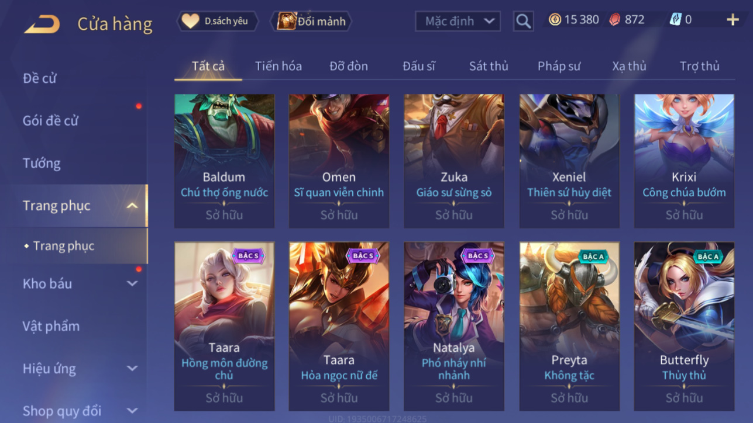Switch to the Pháp sư tab
The width and height of the screenshot is (753, 423).
(x=559, y=66)
